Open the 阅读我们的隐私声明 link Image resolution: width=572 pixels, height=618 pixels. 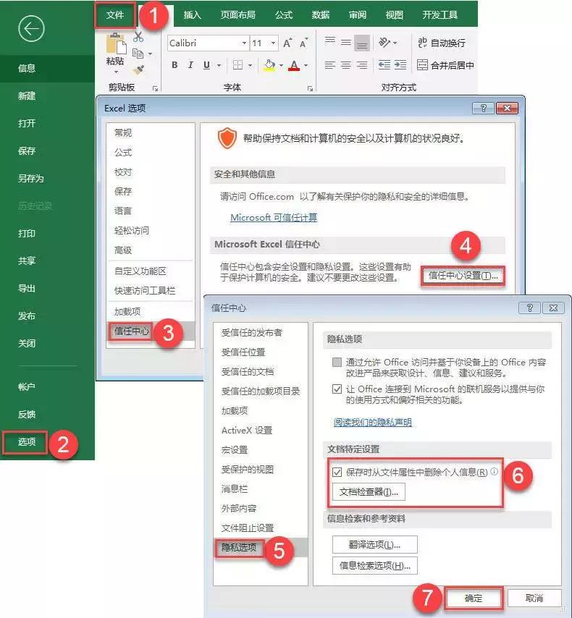[x=373, y=423]
